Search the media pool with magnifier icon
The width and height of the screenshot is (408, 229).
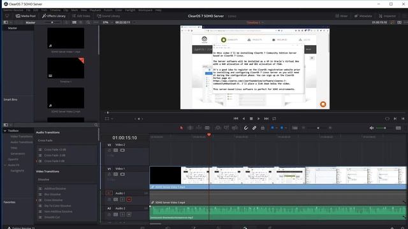click(x=88, y=22)
